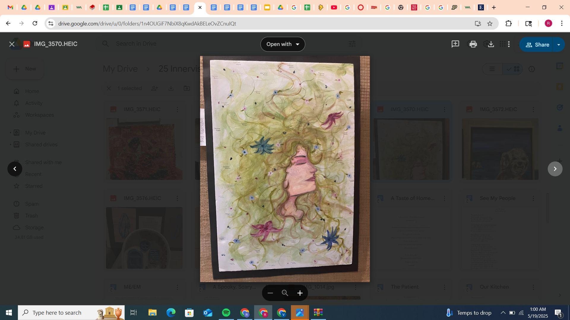Viewport: 570px width, 320px height.
Task: Open the Windows notification center
Action: click(x=558, y=313)
